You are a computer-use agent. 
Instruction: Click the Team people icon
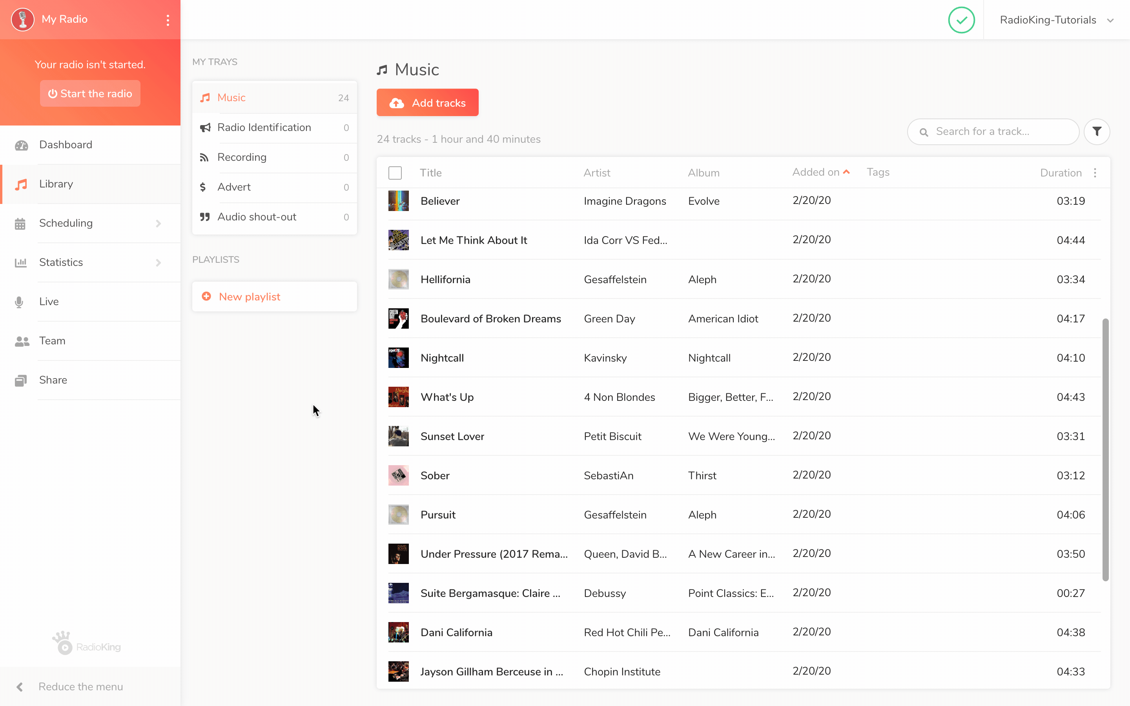pos(22,341)
